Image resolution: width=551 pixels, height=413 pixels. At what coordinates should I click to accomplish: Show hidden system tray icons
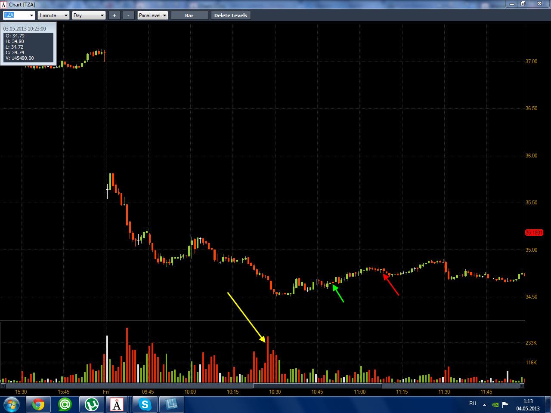[x=484, y=405]
